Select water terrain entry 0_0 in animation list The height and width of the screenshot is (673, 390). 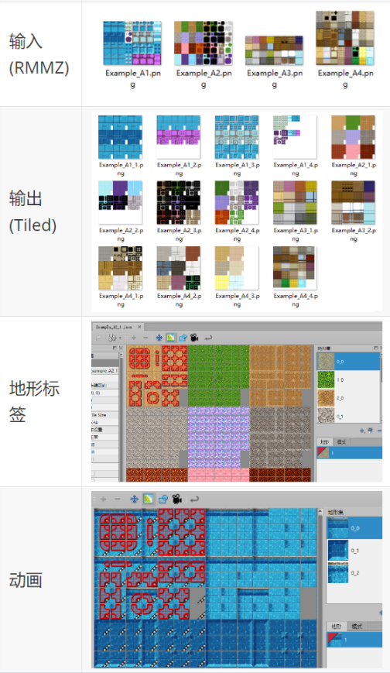(x=354, y=528)
